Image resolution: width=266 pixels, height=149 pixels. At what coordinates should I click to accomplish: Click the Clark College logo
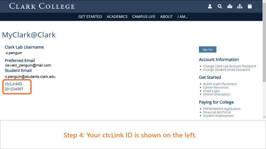pos(42,6)
